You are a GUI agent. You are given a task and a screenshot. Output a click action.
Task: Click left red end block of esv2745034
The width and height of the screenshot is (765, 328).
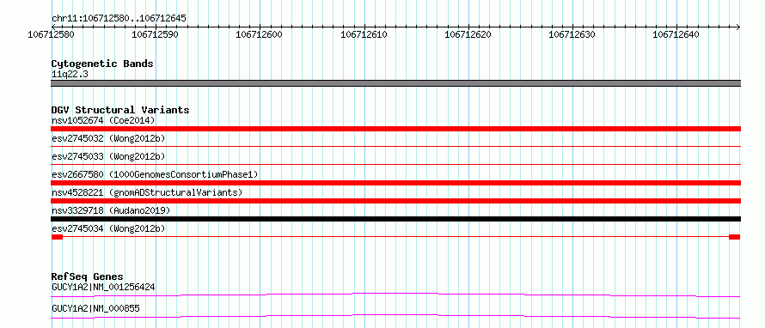click(x=57, y=237)
